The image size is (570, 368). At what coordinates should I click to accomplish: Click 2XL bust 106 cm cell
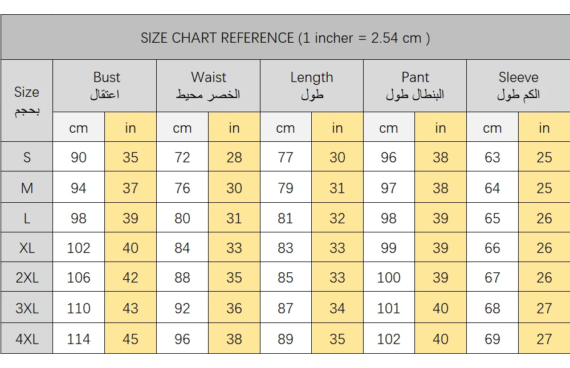pyautogui.click(x=79, y=277)
